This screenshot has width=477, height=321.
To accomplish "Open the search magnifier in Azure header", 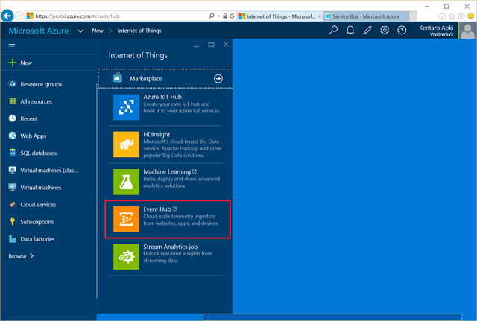I will (x=333, y=30).
